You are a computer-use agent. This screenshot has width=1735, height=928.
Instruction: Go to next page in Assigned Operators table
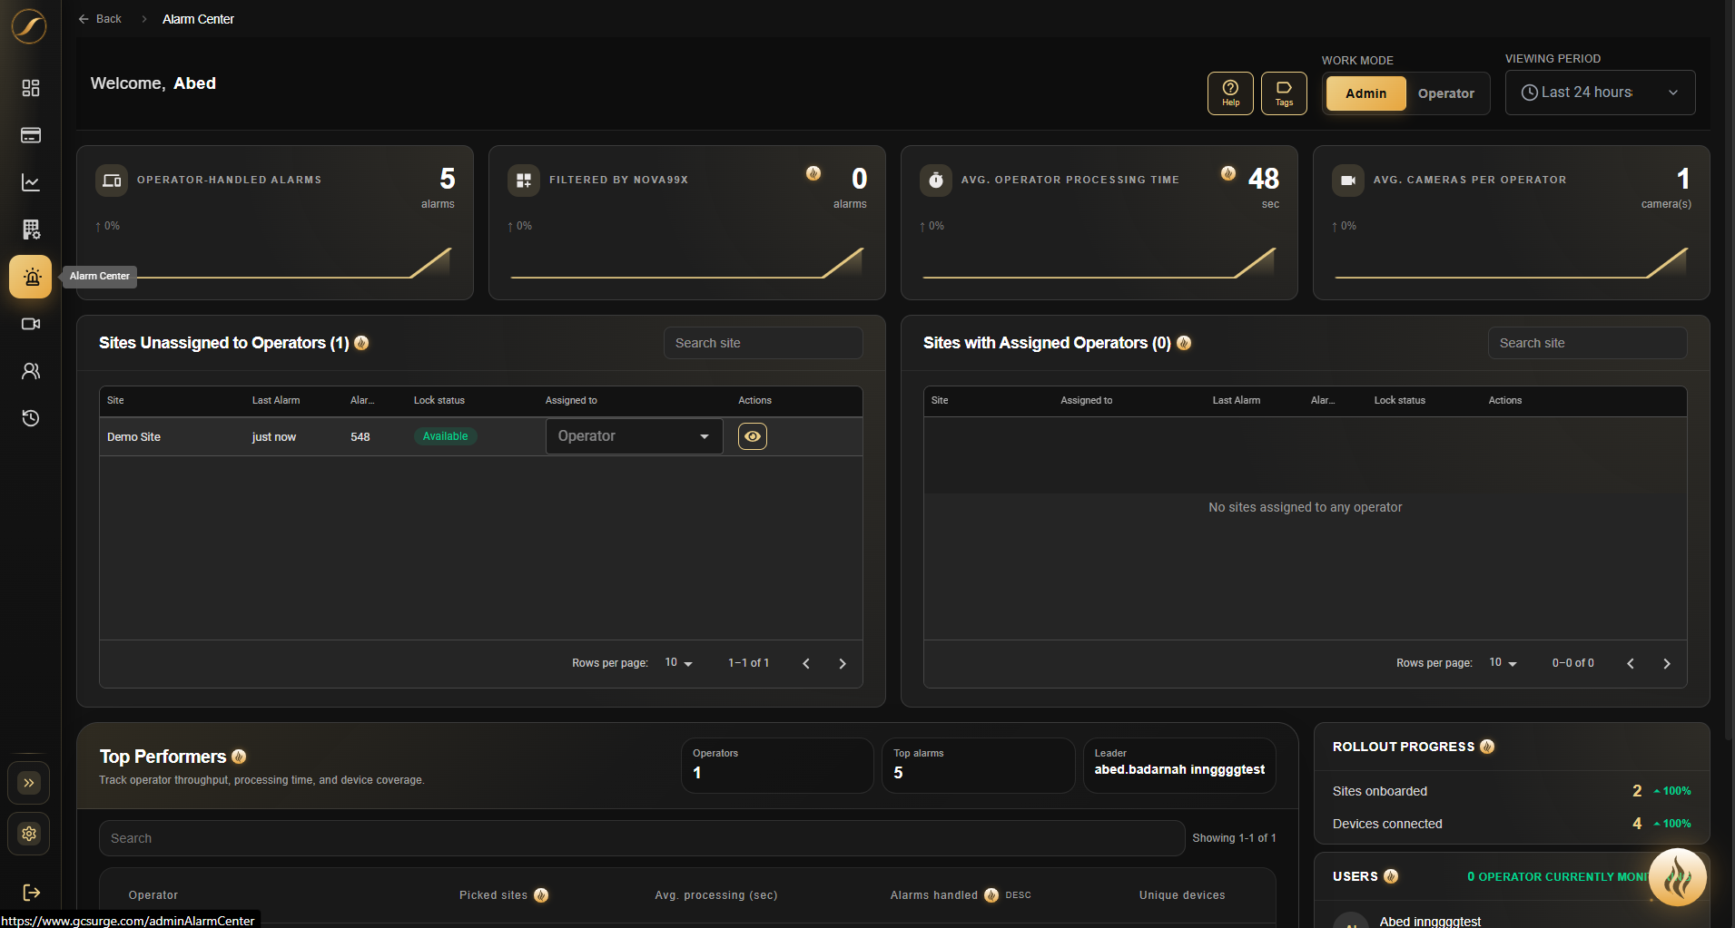point(1667,664)
